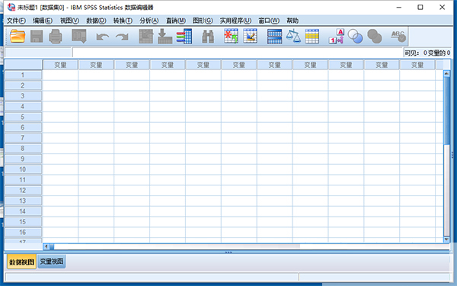This screenshot has height=286, width=457.
Task: Click the Select cases icon
Action: 312,37
